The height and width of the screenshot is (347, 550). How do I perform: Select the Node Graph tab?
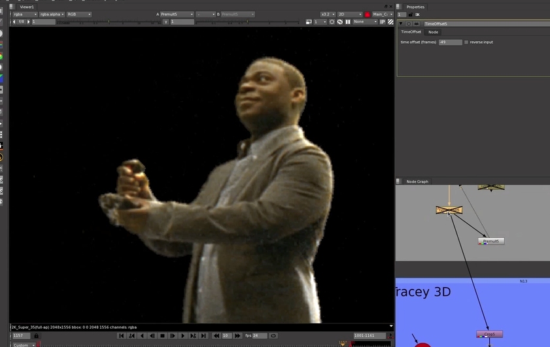pyautogui.click(x=417, y=182)
